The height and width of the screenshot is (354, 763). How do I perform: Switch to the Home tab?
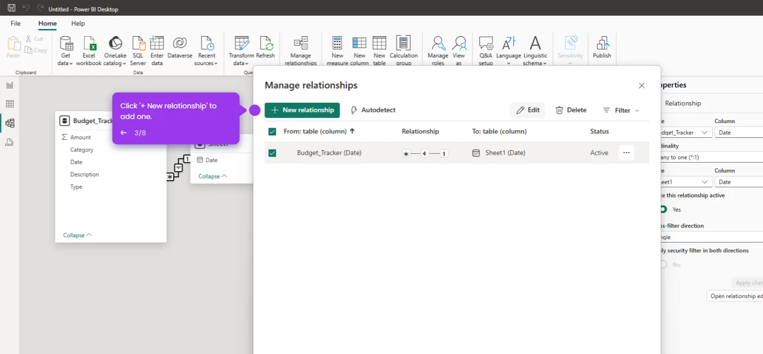pyautogui.click(x=48, y=23)
